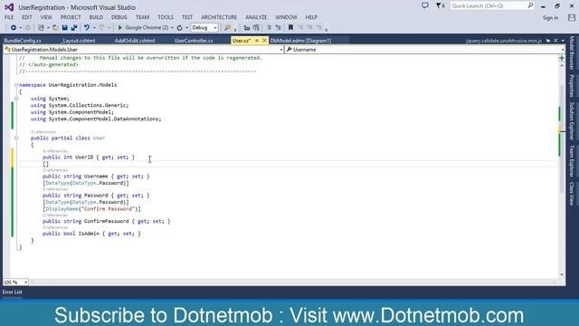Open the ARCHITECTURE menu
This screenshot has height=326, width=579.
coord(219,17)
